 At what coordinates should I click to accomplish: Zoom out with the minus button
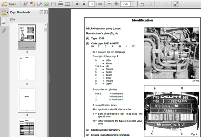click(x=109, y=4)
